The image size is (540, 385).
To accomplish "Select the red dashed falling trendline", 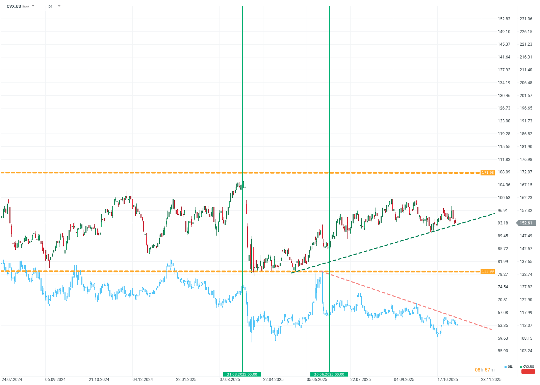I will (x=407, y=300).
